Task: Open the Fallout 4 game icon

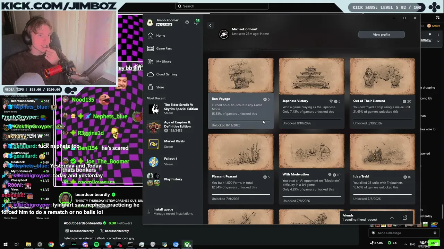Action: point(153,162)
